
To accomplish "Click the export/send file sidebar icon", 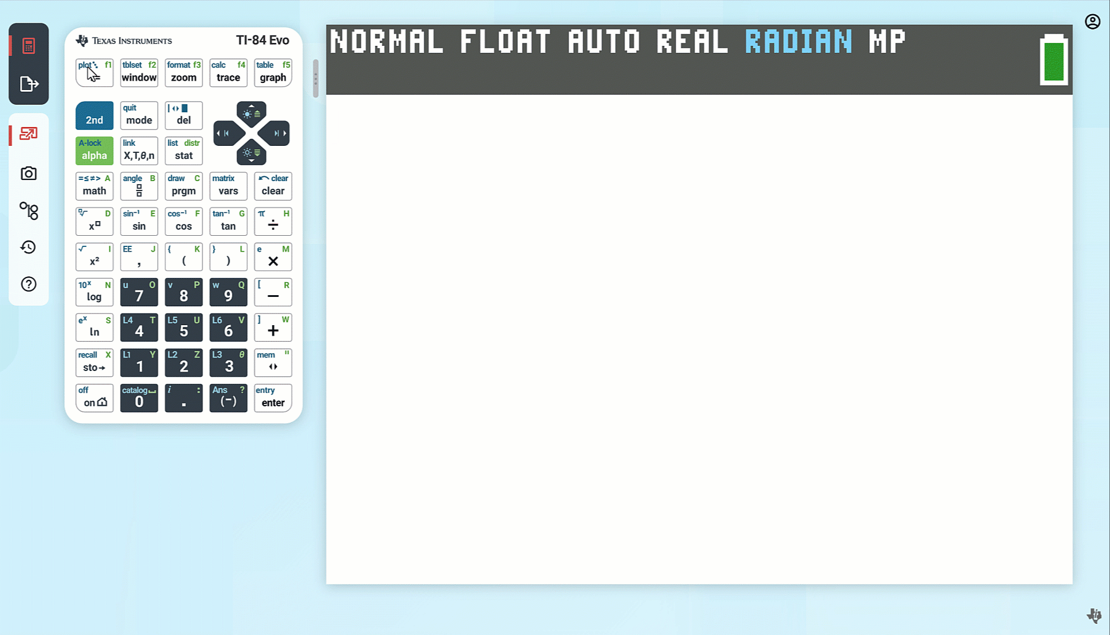I will [x=28, y=84].
